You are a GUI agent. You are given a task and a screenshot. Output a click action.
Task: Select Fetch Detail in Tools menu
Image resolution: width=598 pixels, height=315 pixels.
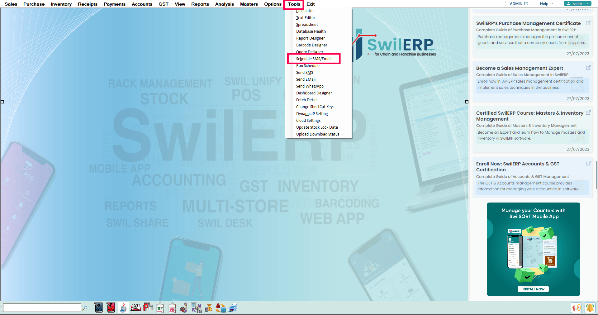click(x=319, y=100)
